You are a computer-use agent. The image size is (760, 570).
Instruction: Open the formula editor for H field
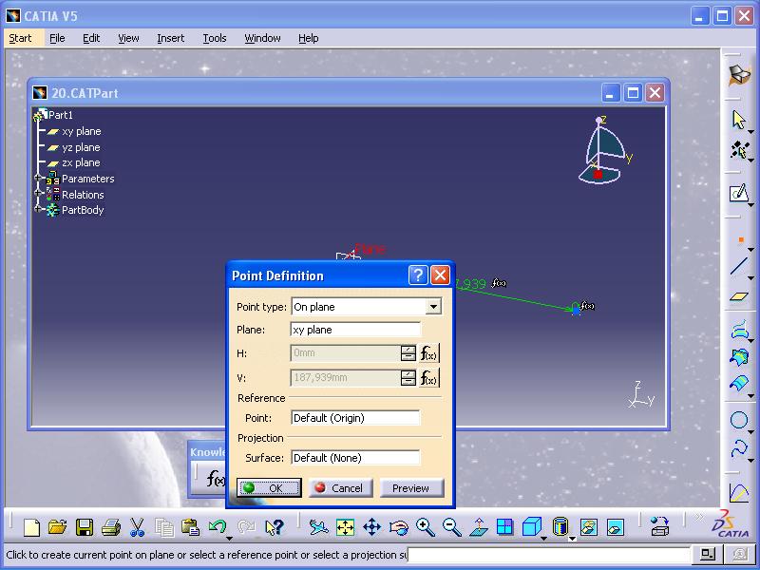429,353
